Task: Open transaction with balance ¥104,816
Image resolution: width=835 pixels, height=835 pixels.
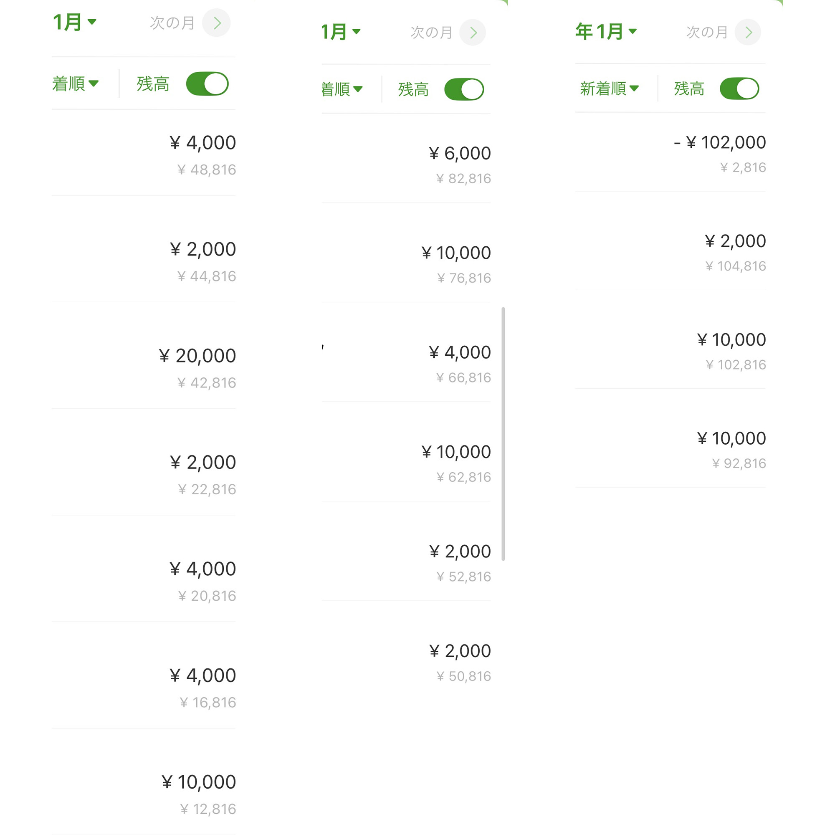Action: pos(670,253)
